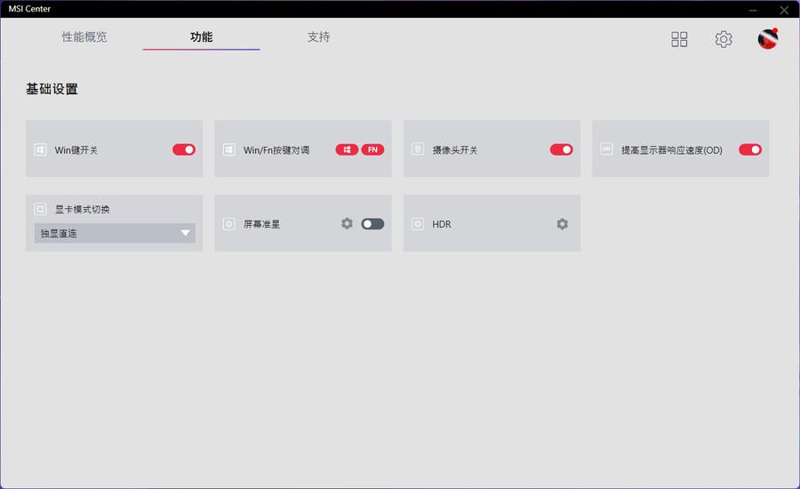Open the 显卡模式切换 dropdown showing 独显直连
This screenshot has height=489, width=800.
pyautogui.click(x=115, y=233)
